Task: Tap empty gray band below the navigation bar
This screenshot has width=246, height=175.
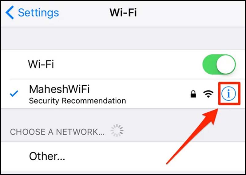Action: [123, 39]
